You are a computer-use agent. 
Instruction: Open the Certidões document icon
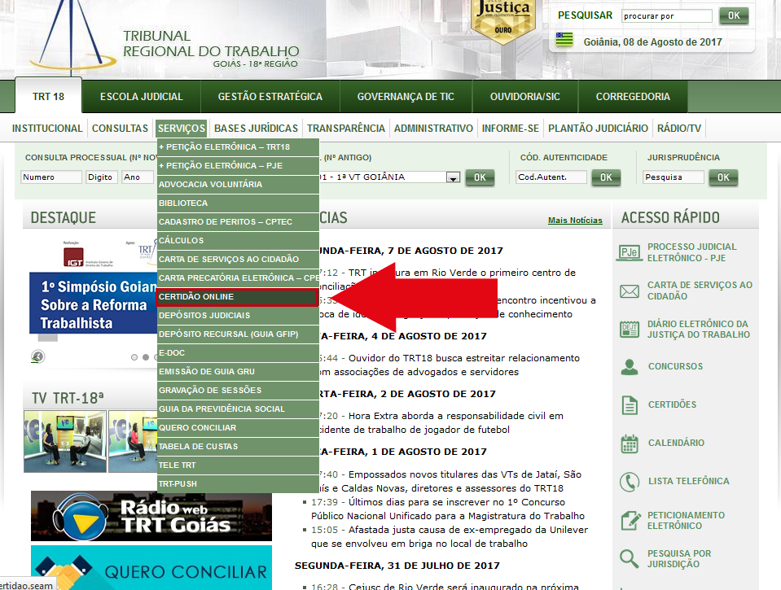click(x=630, y=404)
